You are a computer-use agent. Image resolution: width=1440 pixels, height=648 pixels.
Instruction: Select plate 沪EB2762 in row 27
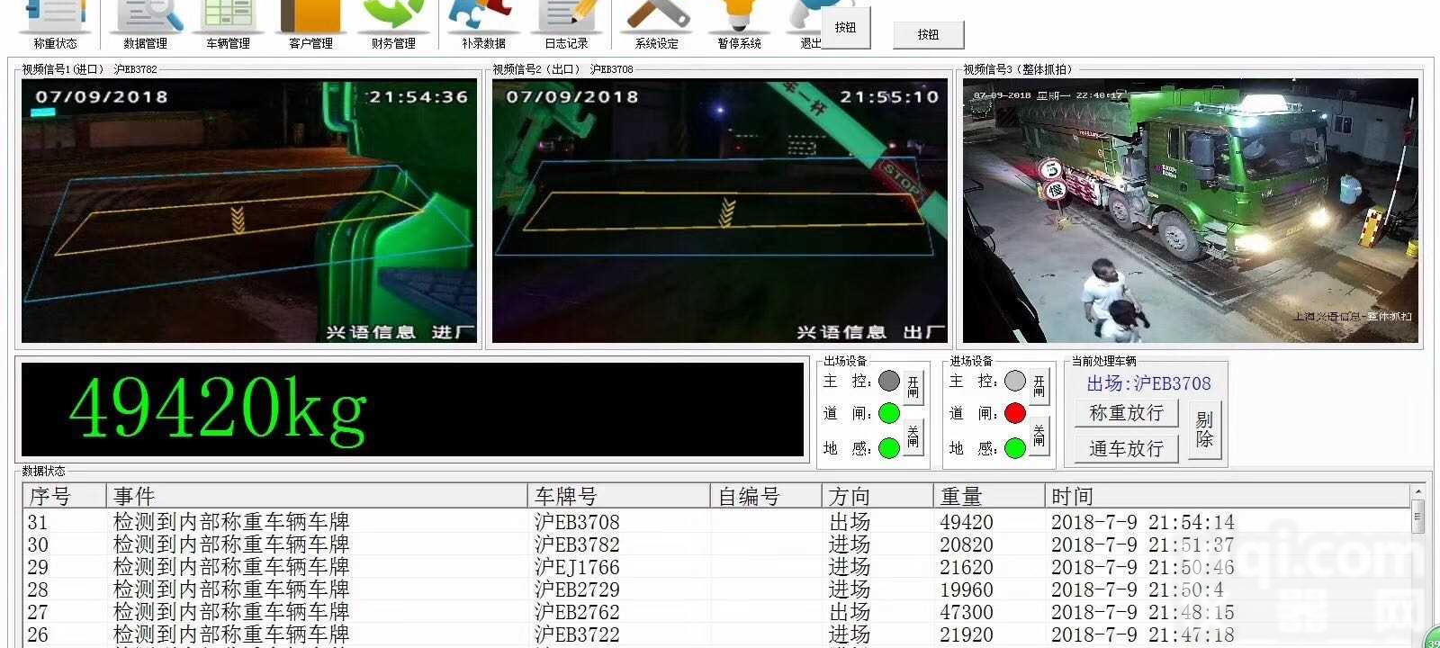[576, 612]
